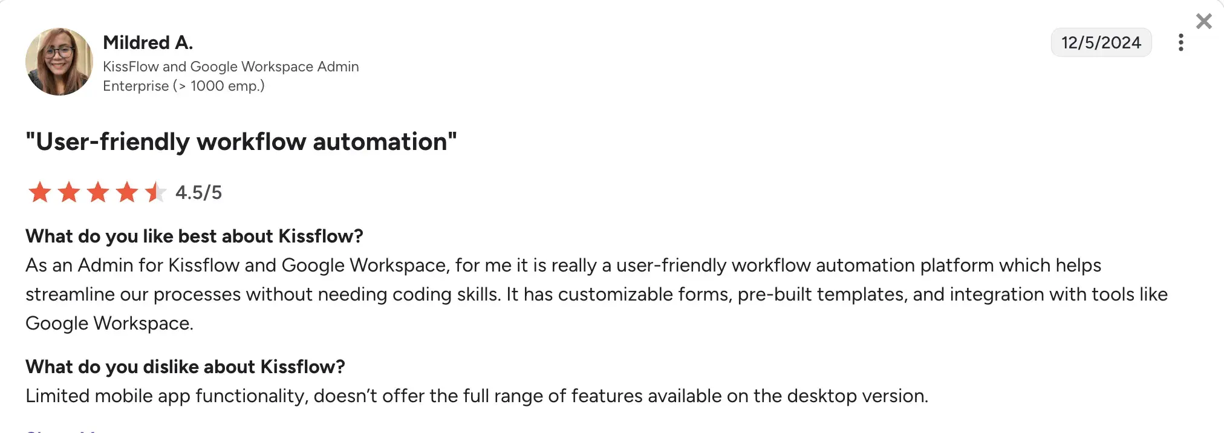Click the heading What do you dislike about Kissflow?
The height and width of the screenshot is (433, 1224).
click(x=185, y=366)
